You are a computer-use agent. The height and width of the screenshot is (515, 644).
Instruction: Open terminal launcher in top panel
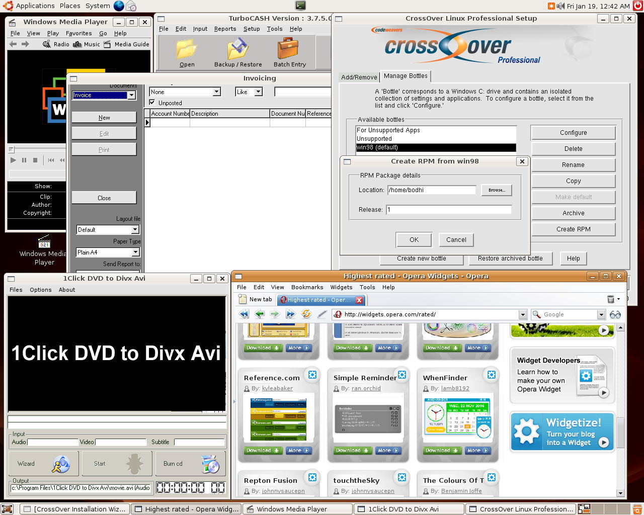300,6
